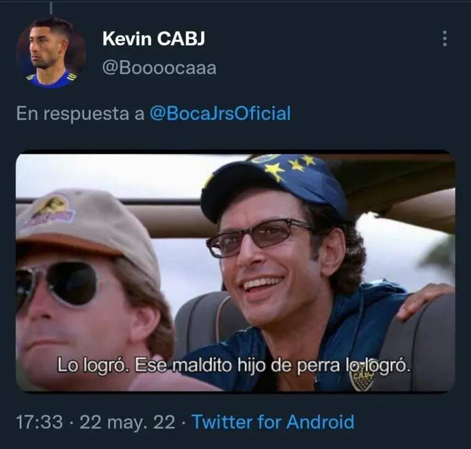This screenshot has width=471, height=449.
Task: Open the @BocaJrsOficial mention link
Action: pyautogui.click(x=220, y=113)
